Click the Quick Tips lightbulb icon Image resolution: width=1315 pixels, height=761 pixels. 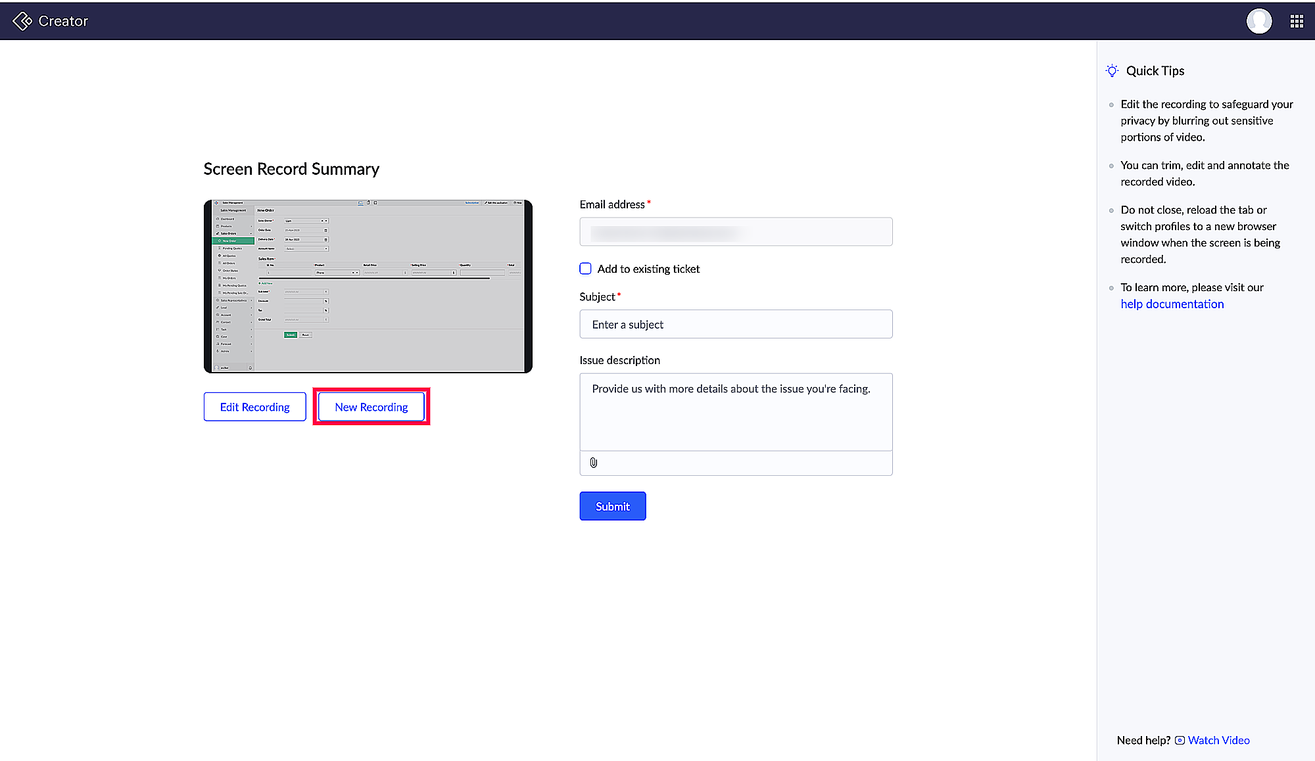(x=1112, y=71)
